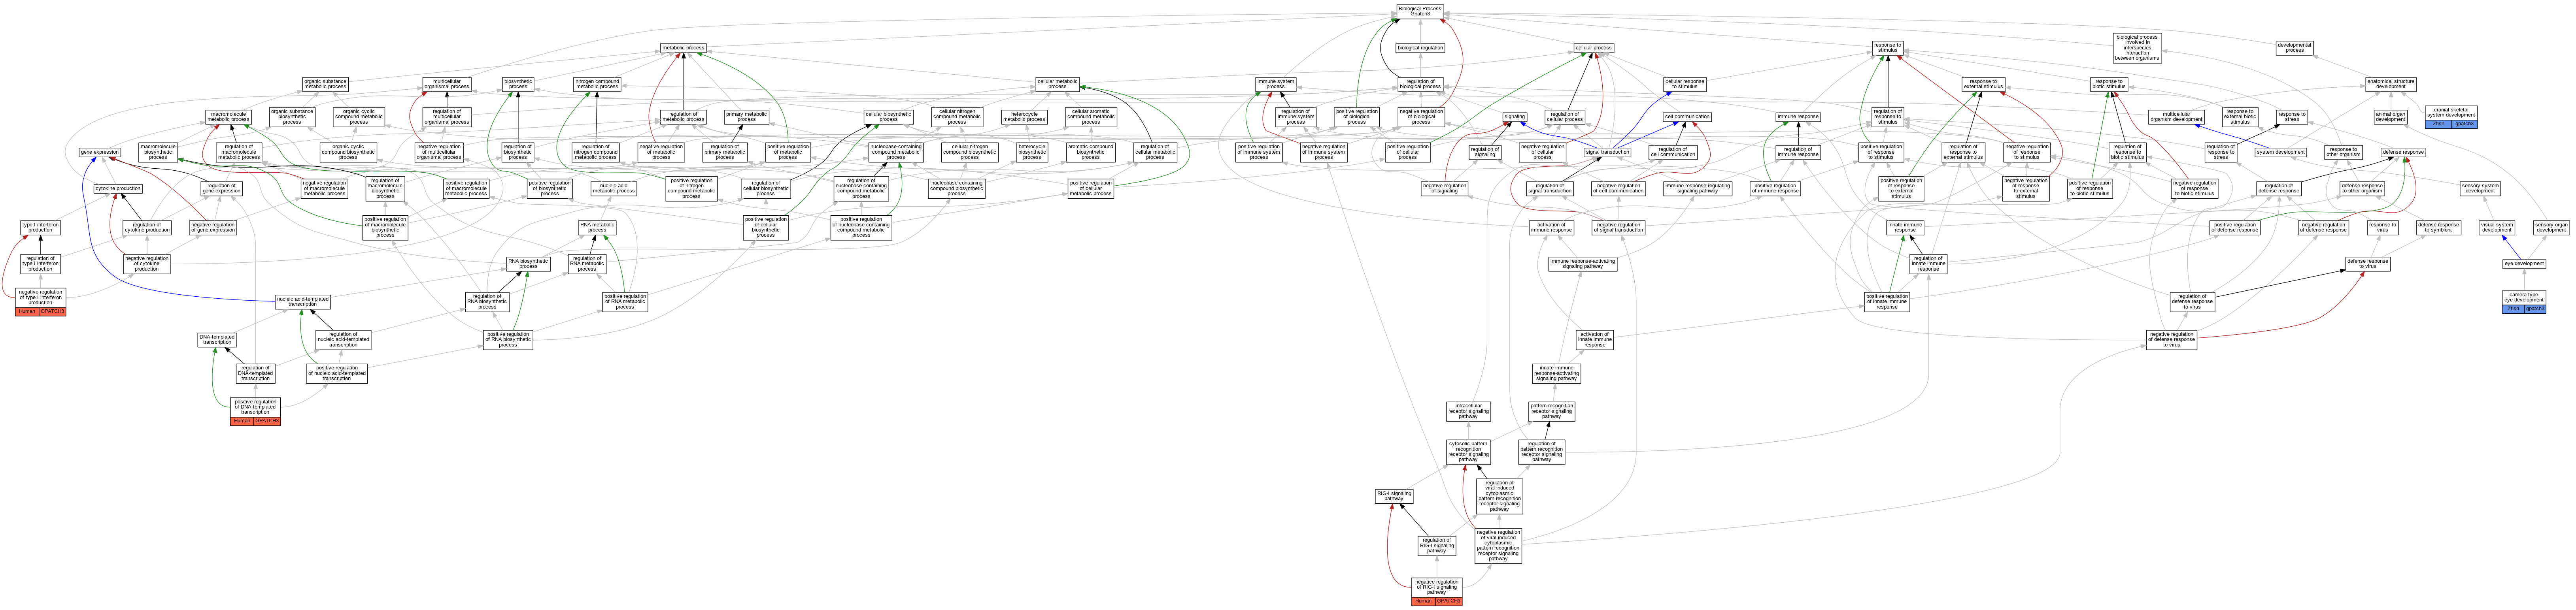Select the 'RIG-I signaling pathway' node
Viewport: 2576px width, 610px height.
pyautogui.click(x=1394, y=496)
